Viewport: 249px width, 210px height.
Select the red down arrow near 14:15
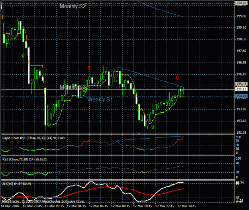[x=177, y=78]
